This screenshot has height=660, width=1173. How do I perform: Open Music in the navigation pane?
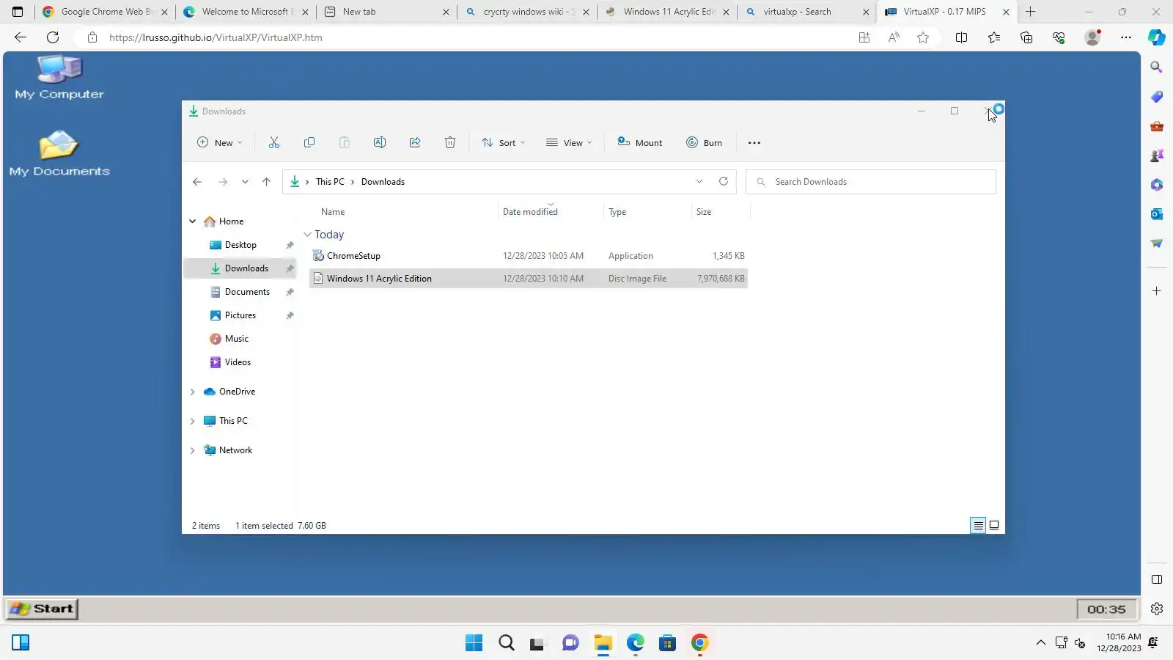point(237,339)
